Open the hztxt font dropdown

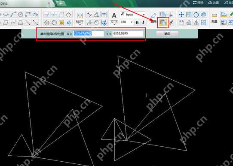144,15
